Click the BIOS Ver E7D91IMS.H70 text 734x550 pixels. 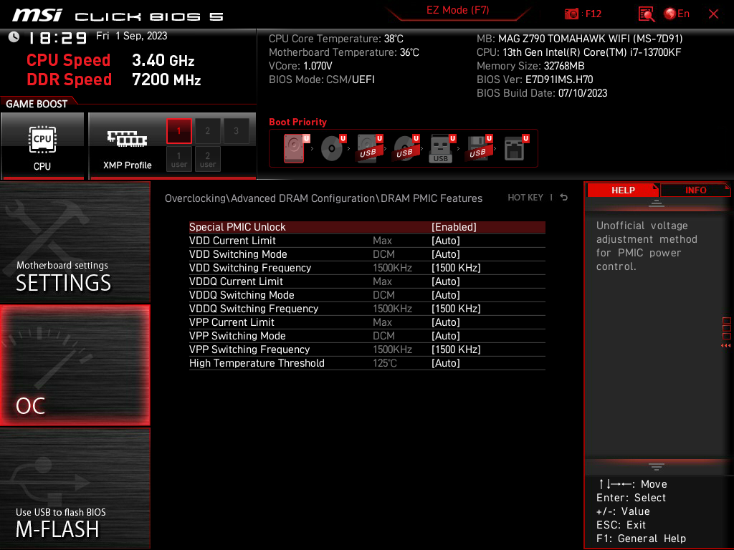coord(535,79)
